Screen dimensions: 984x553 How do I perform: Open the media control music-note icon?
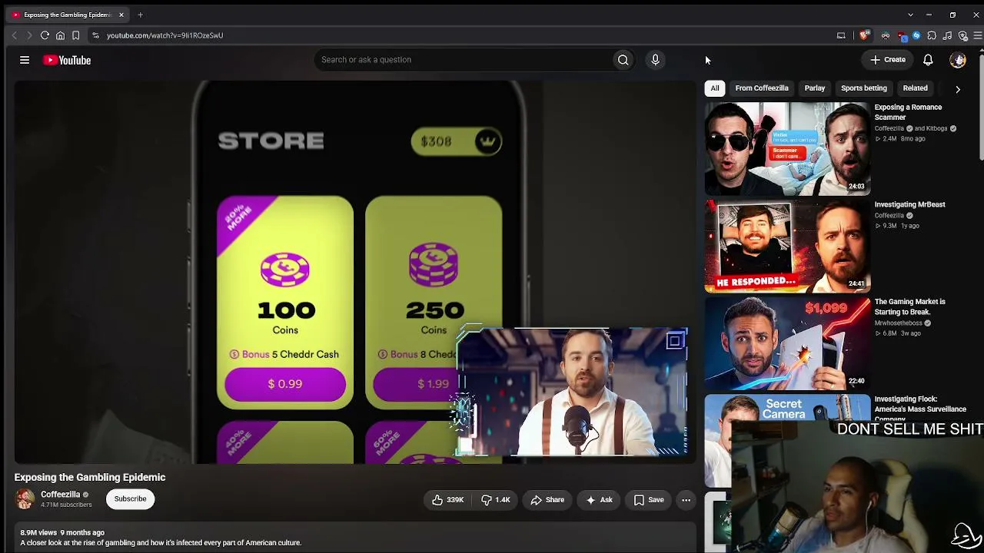click(x=947, y=35)
